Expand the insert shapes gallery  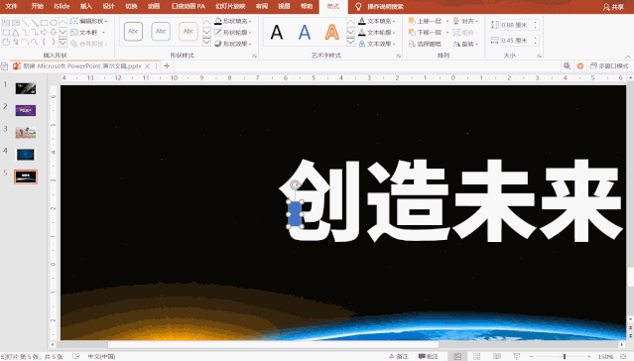pyautogui.click(x=63, y=42)
